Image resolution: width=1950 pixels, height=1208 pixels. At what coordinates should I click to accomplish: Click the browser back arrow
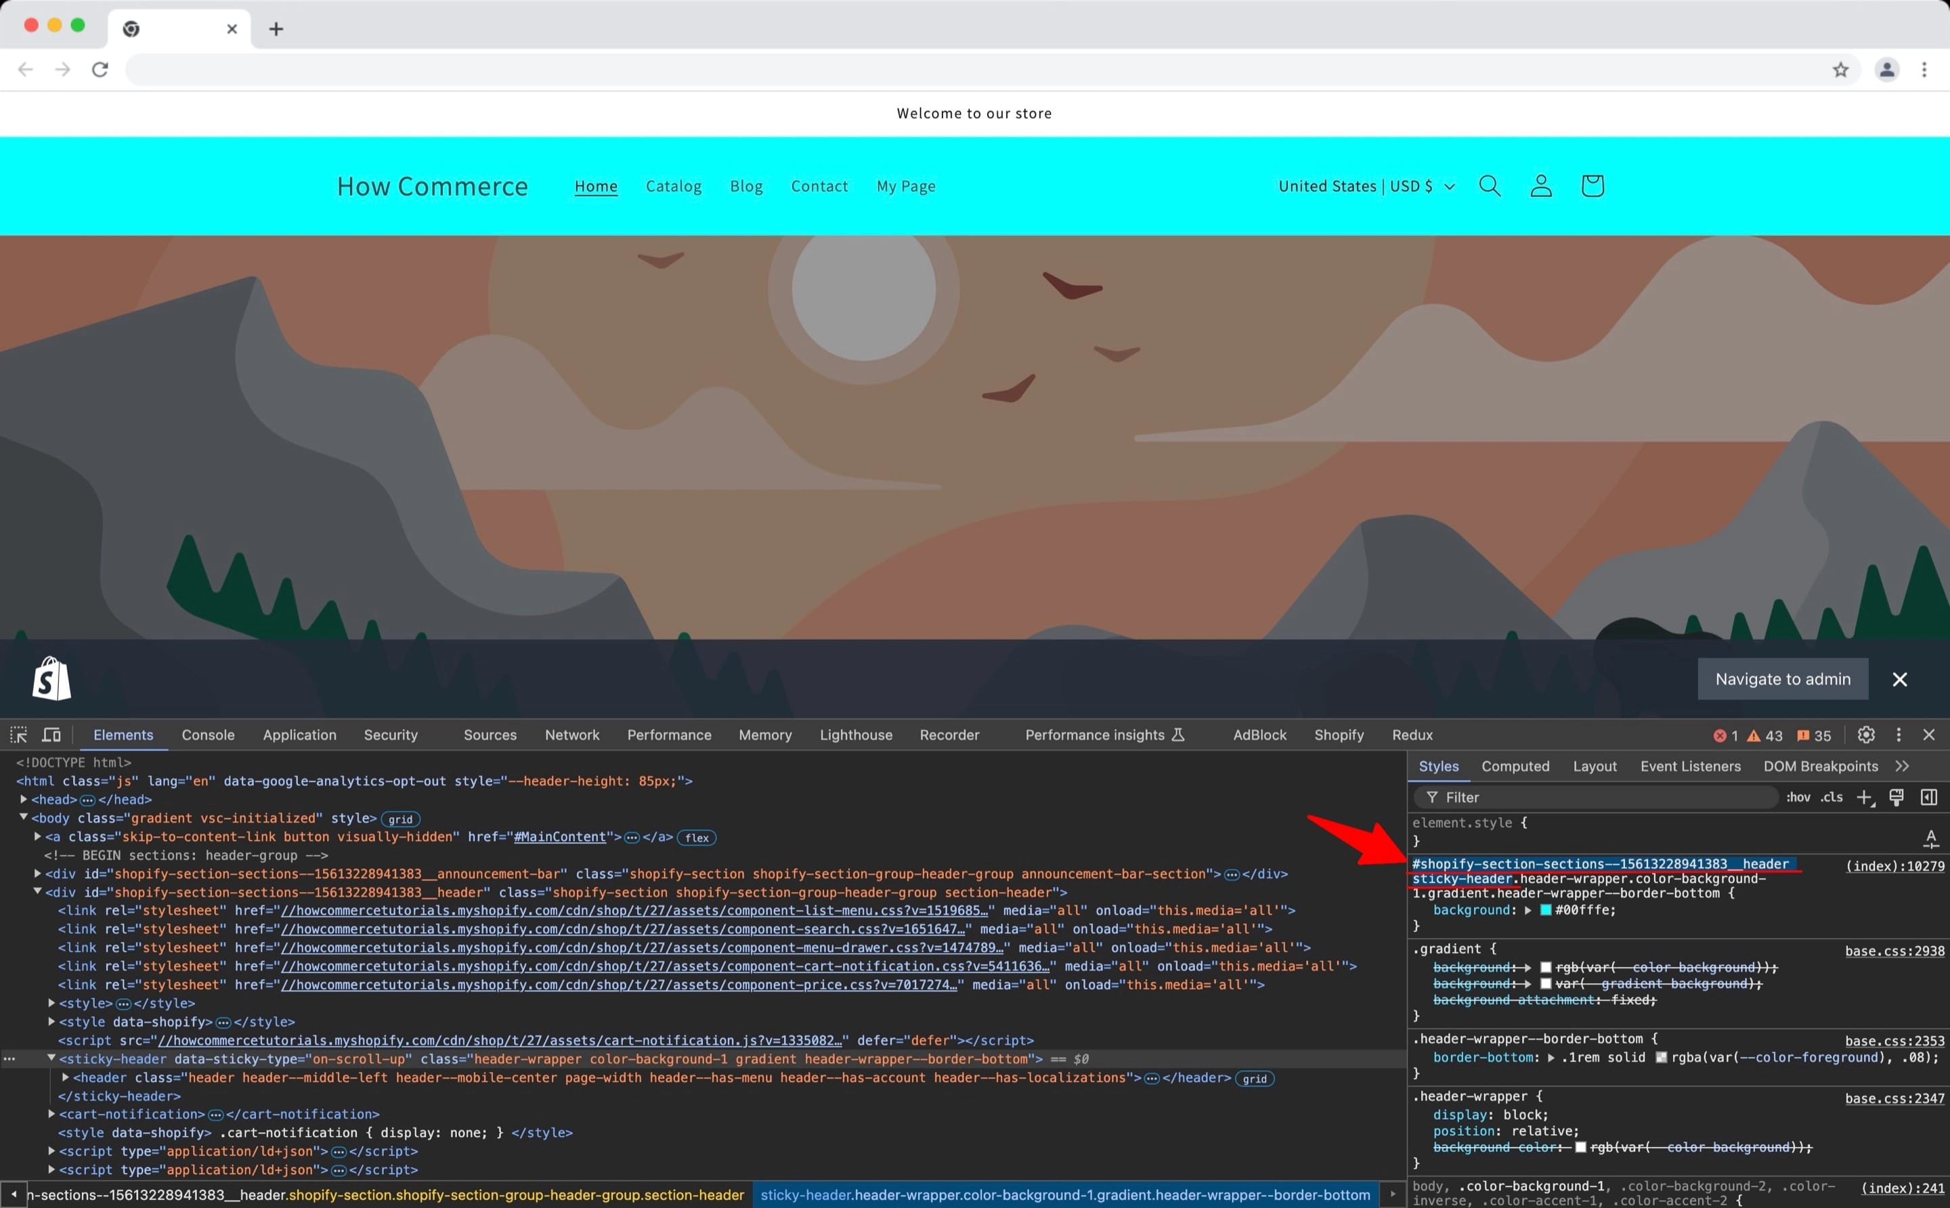tap(26, 70)
